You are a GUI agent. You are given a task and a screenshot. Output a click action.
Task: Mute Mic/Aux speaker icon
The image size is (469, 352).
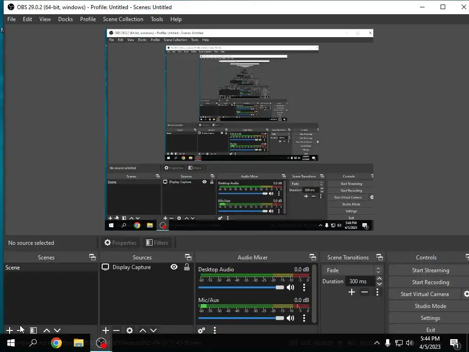click(290, 318)
